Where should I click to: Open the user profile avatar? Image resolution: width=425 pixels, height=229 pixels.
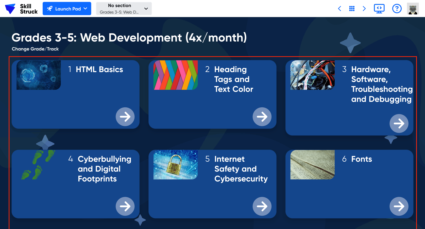413,9
